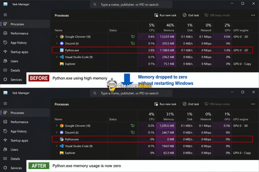The width and height of the screenshot is (259, 172).
Task: Select Processes tab in bottom window sidebar
Action: (25, 113)
